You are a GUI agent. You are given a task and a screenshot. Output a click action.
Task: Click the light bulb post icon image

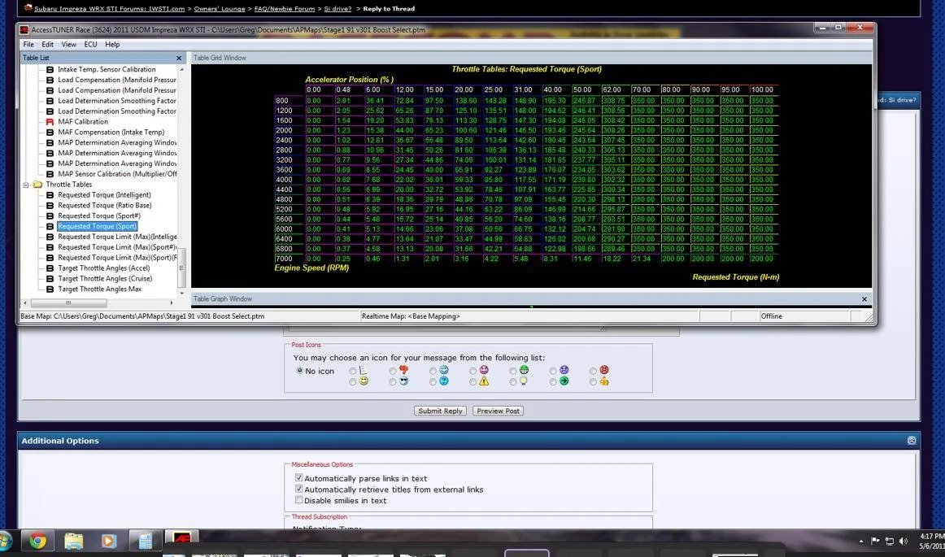point(524,381)
